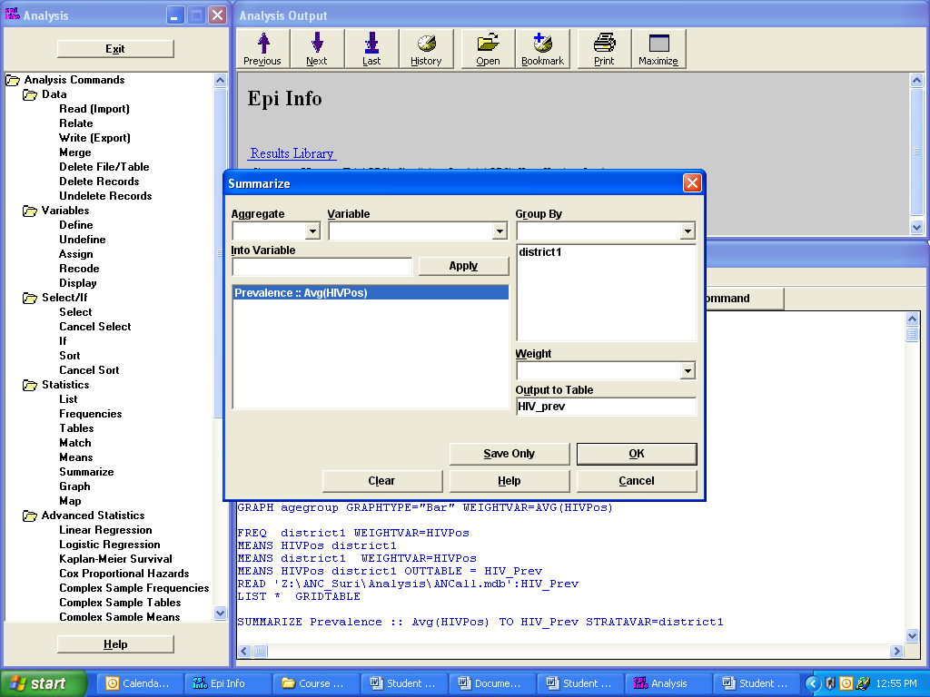Choose the Frequencies command
The width and height of the screenshot is (930, 697).
pos(91,414)
